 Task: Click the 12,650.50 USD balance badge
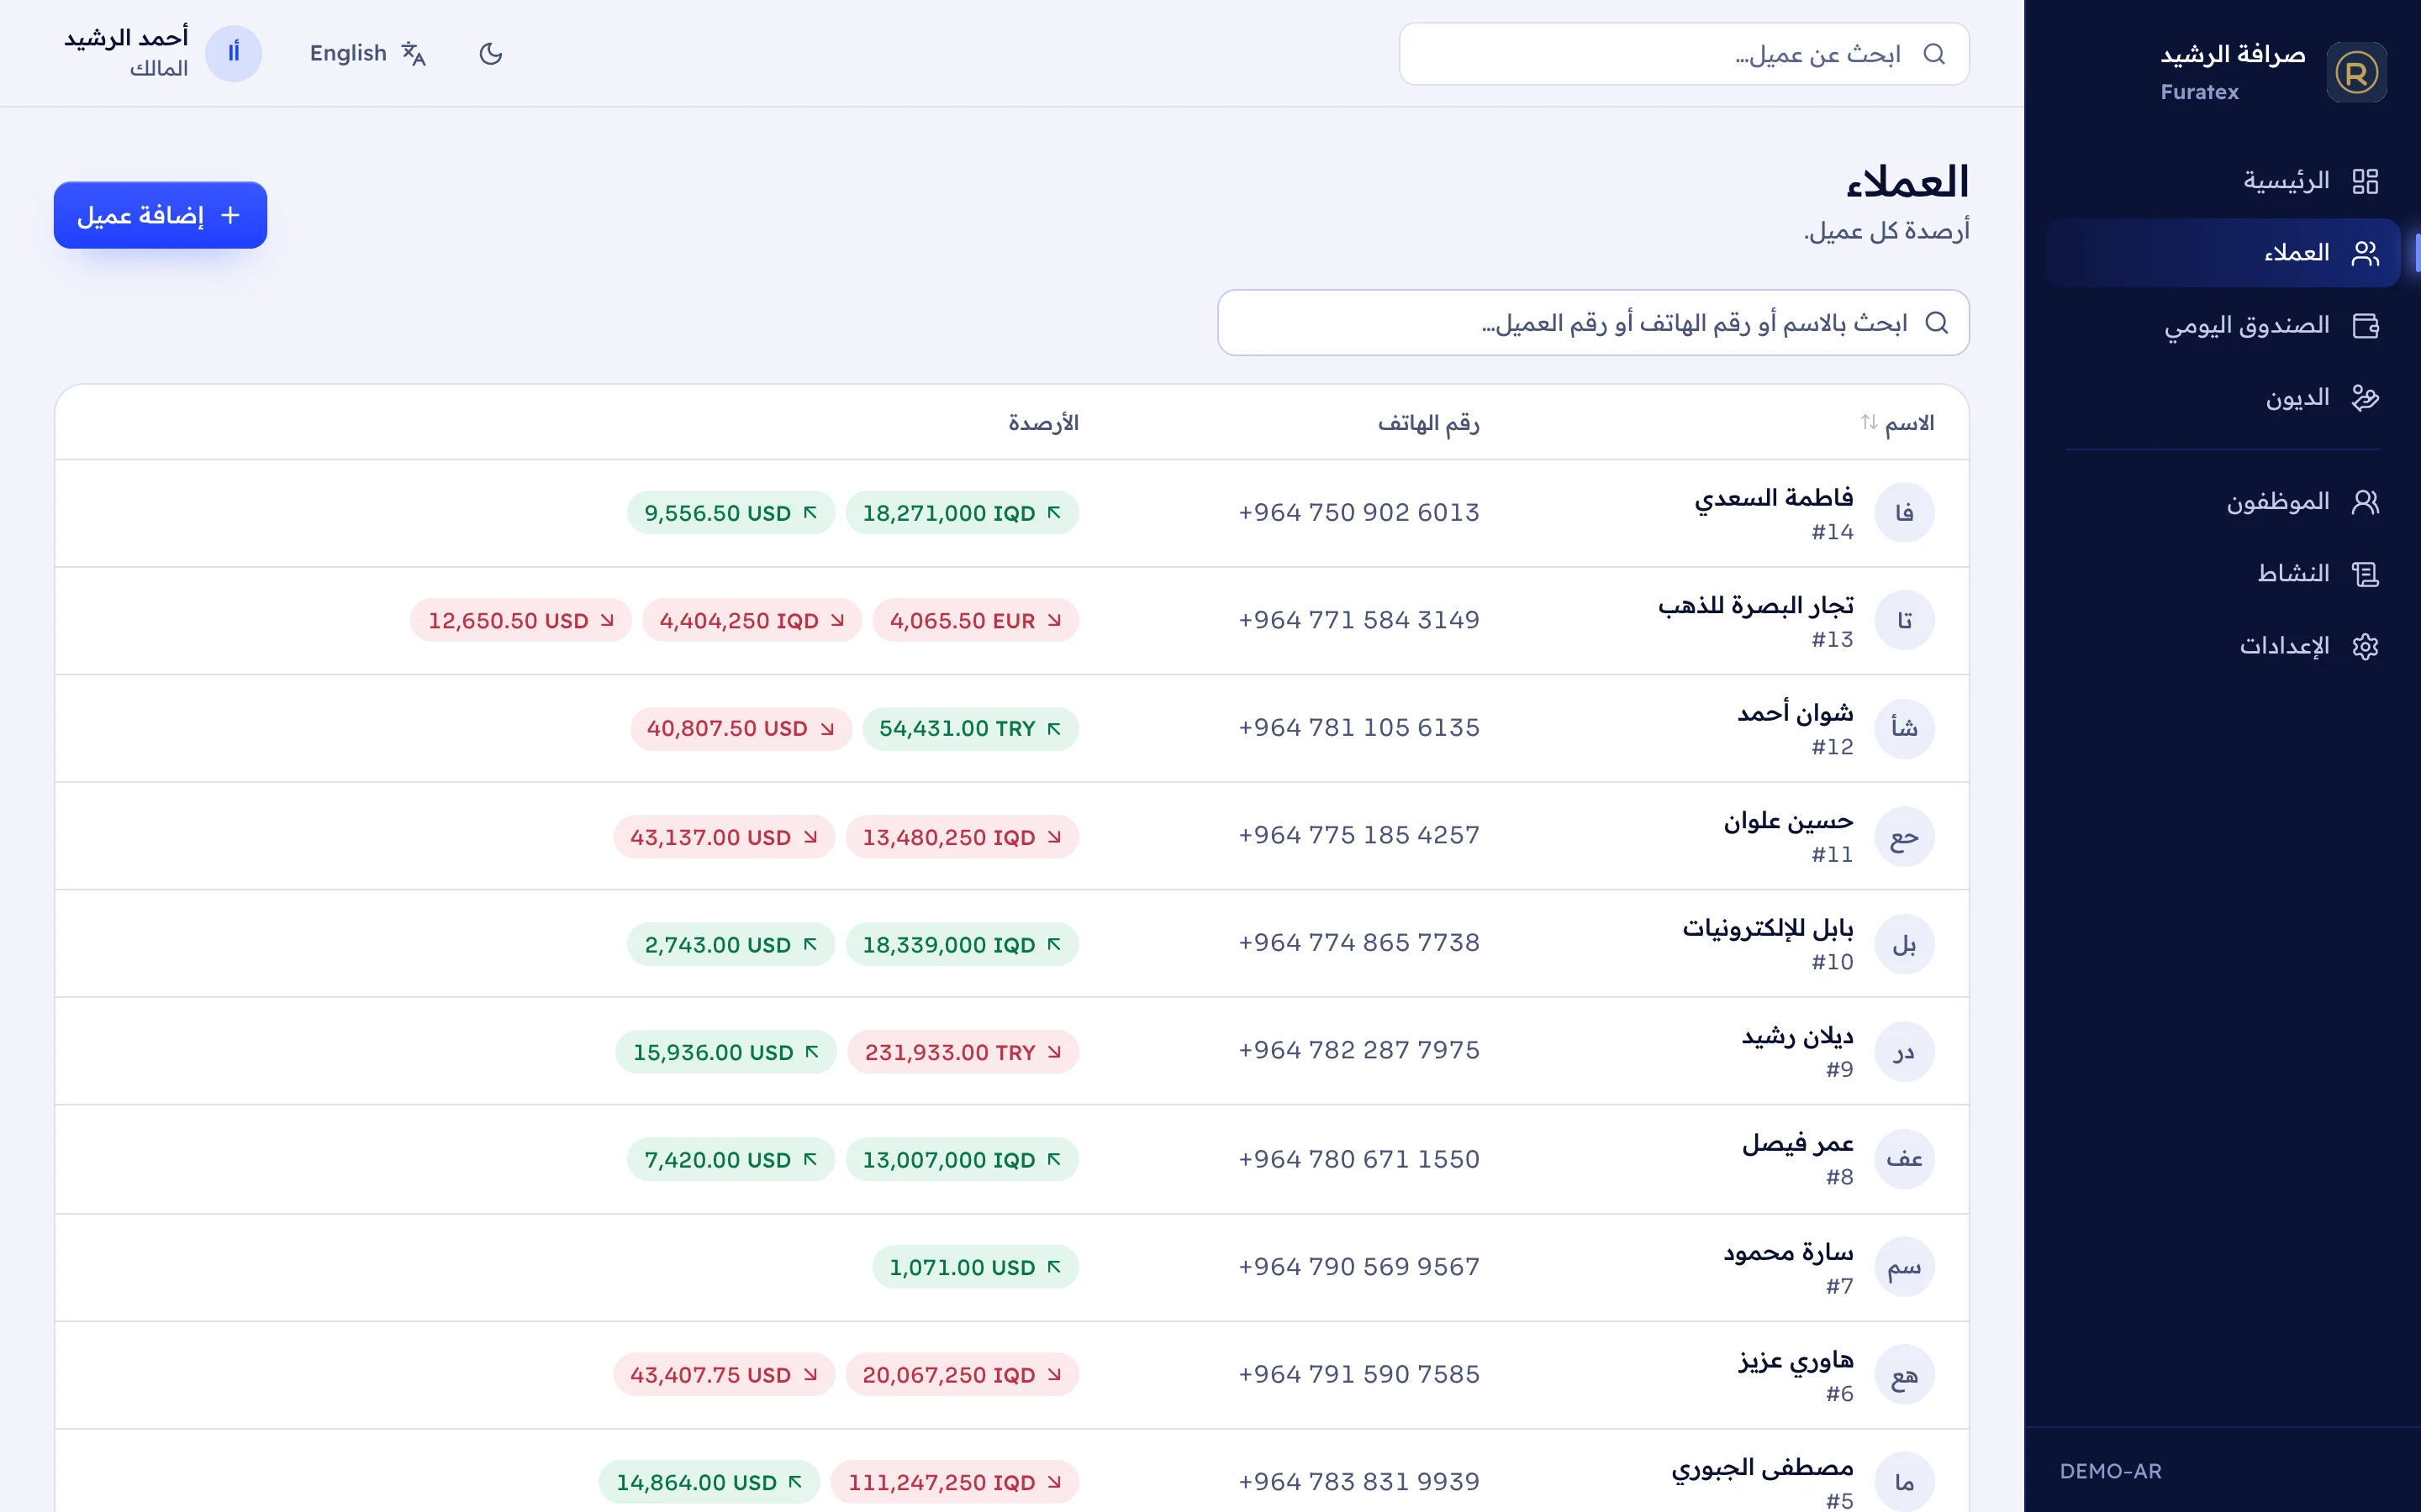(x=521, y=621)
